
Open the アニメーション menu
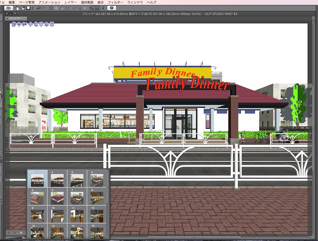[x=50, y=2]
